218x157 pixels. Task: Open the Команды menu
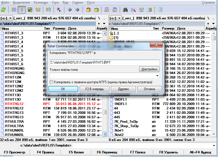41,2
